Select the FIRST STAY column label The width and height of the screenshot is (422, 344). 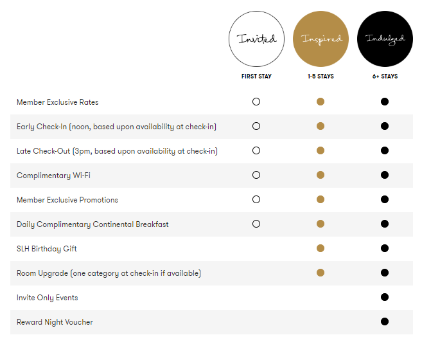[256, 77]
